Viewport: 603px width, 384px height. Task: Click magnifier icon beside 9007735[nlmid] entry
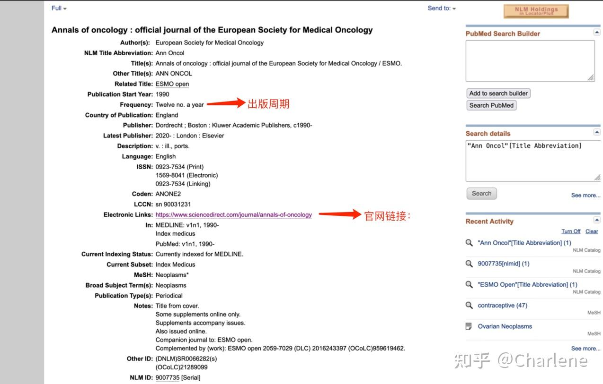469,264
